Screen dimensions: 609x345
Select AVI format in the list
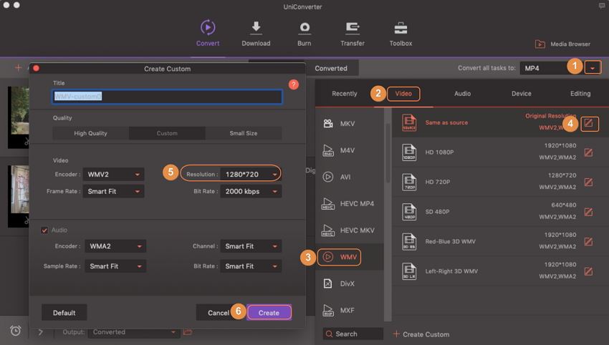tap(350, 177)
